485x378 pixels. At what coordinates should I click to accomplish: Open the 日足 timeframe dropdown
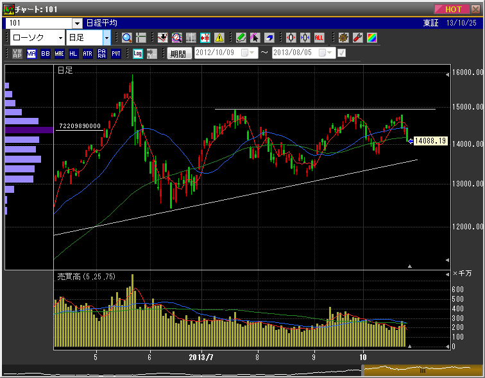coord(106,38)
